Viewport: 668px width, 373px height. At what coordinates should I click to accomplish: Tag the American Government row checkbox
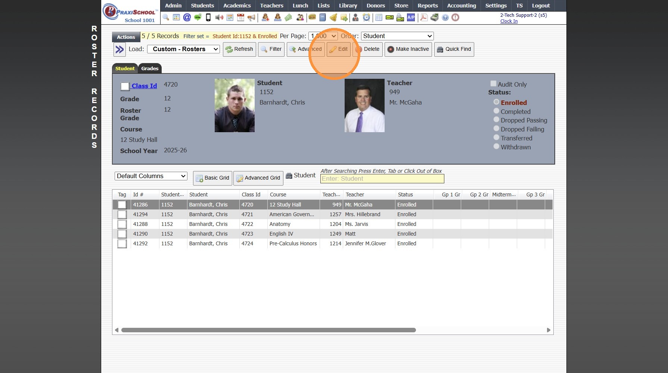coord(122,215)
